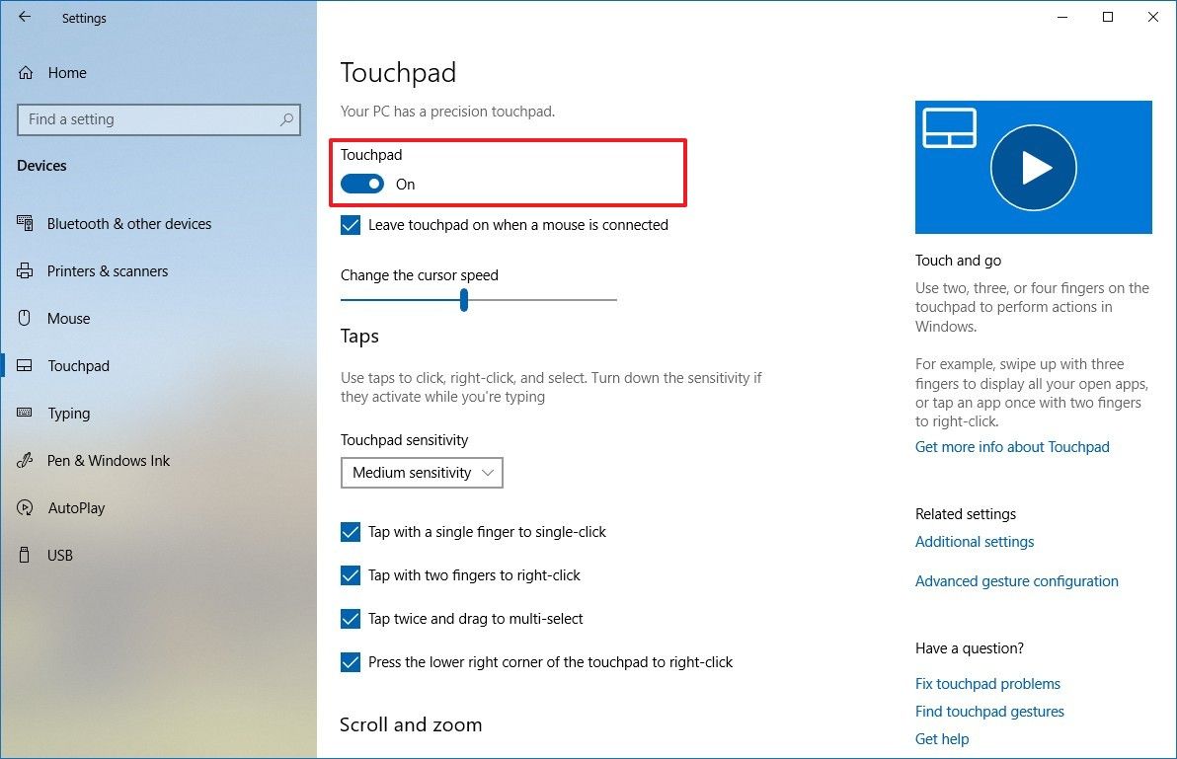Disable tap with two fingers to right-click
Image resolution: width=1177 pixels, height=759 pixels.
(351, 575)
